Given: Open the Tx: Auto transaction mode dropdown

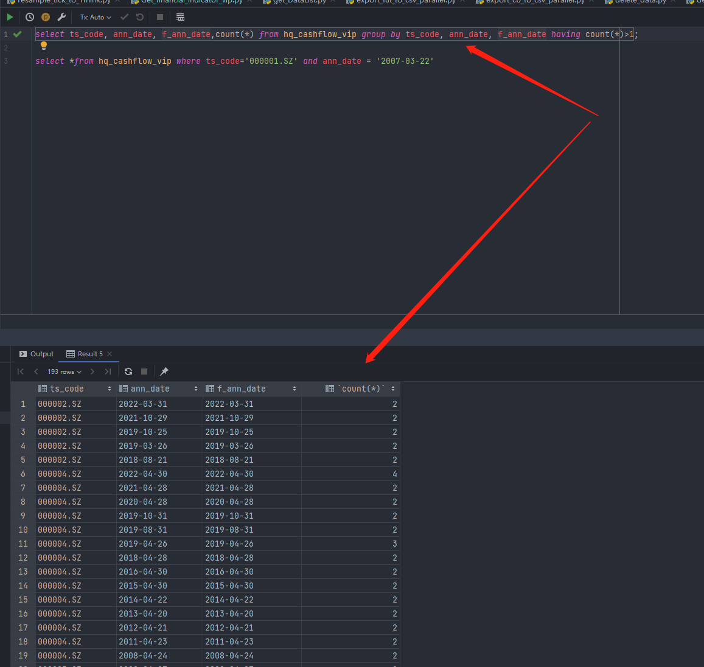Looking at the screenshot, I should coord(96,17).
